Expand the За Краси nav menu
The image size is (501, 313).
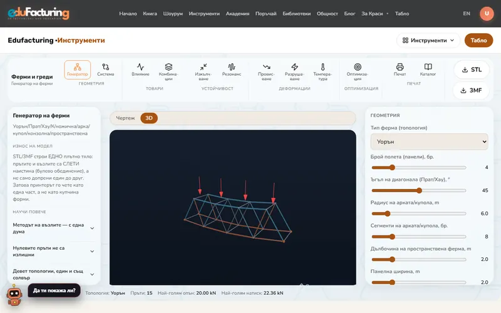374,13
